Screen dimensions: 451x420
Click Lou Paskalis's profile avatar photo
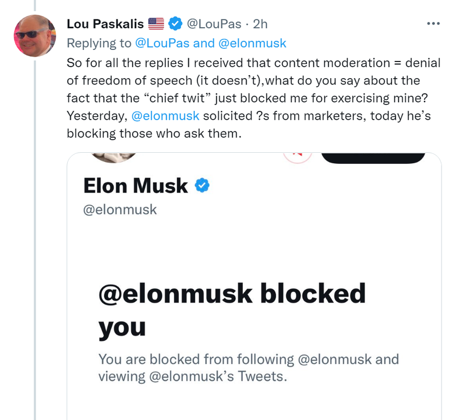pyautogui.click(x=35, y=36)
